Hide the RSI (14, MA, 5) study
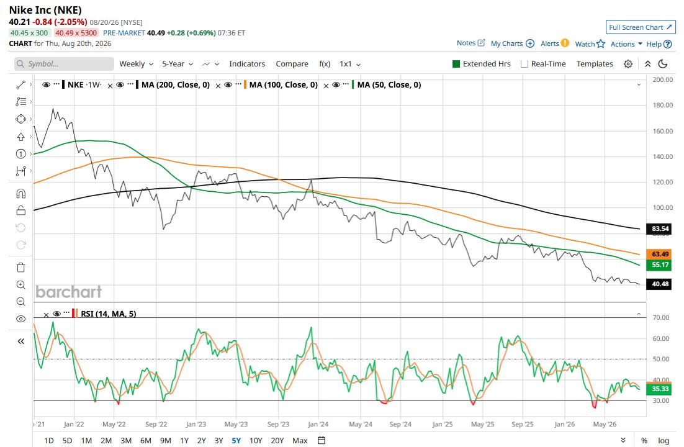Viewport: 684px width, 447px height. (56, 314)
